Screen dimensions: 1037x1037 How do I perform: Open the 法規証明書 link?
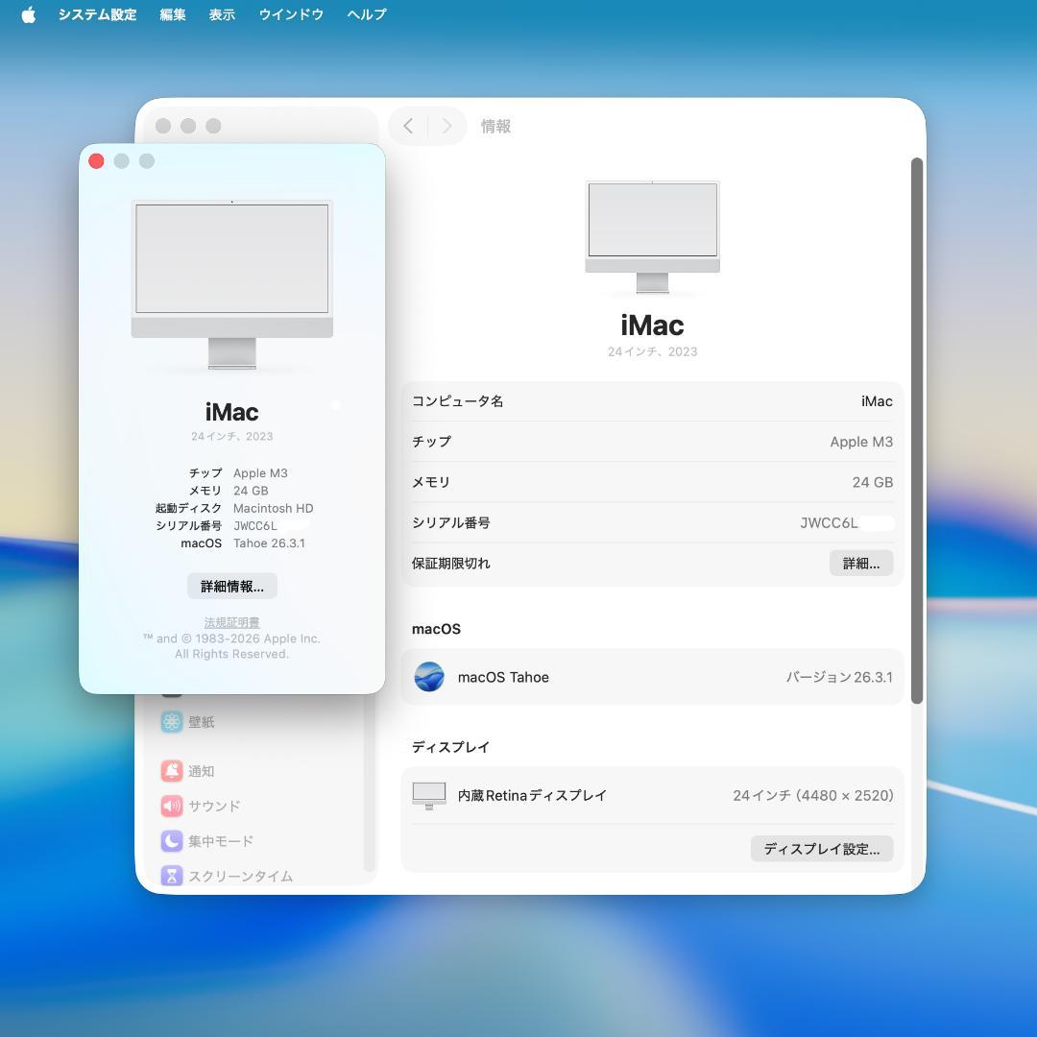[232, 622]
